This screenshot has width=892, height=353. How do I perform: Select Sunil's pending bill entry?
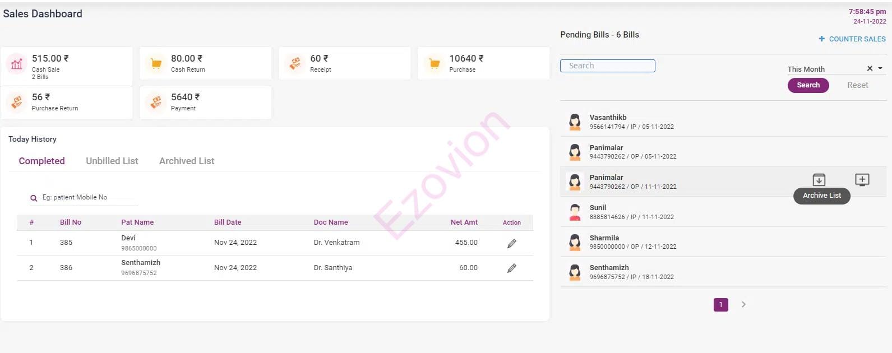632,212
